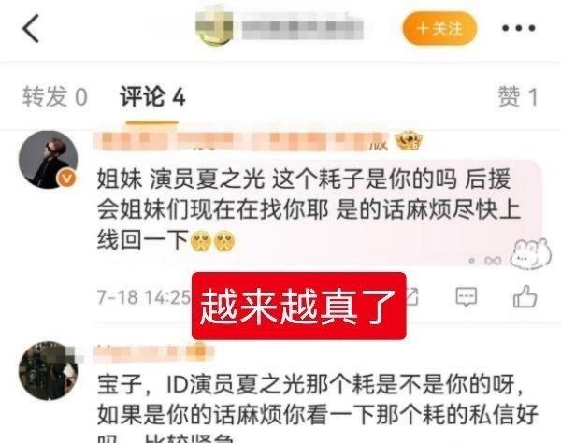The height and width of the screenshot is (443, 561).
Task: Open first commenter's blurred username
Action: tap(241, 141)
